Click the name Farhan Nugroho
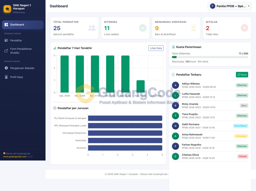 [191, 145]
